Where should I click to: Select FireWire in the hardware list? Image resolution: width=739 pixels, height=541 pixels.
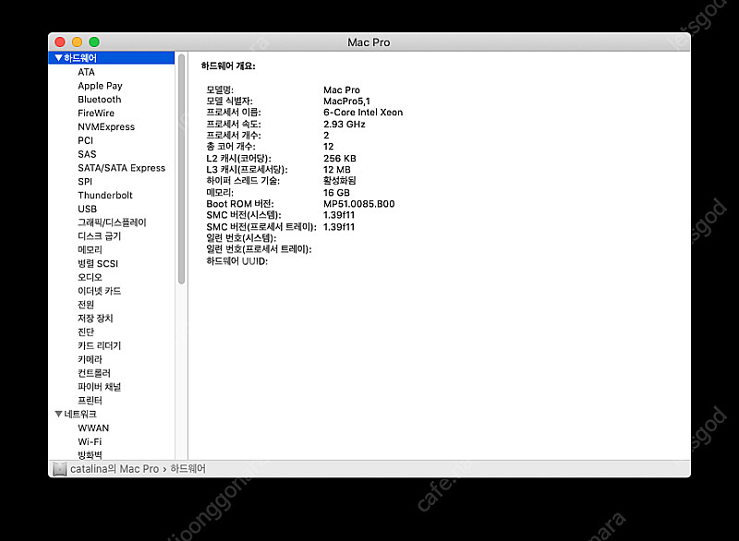click(x=96, y=113)
